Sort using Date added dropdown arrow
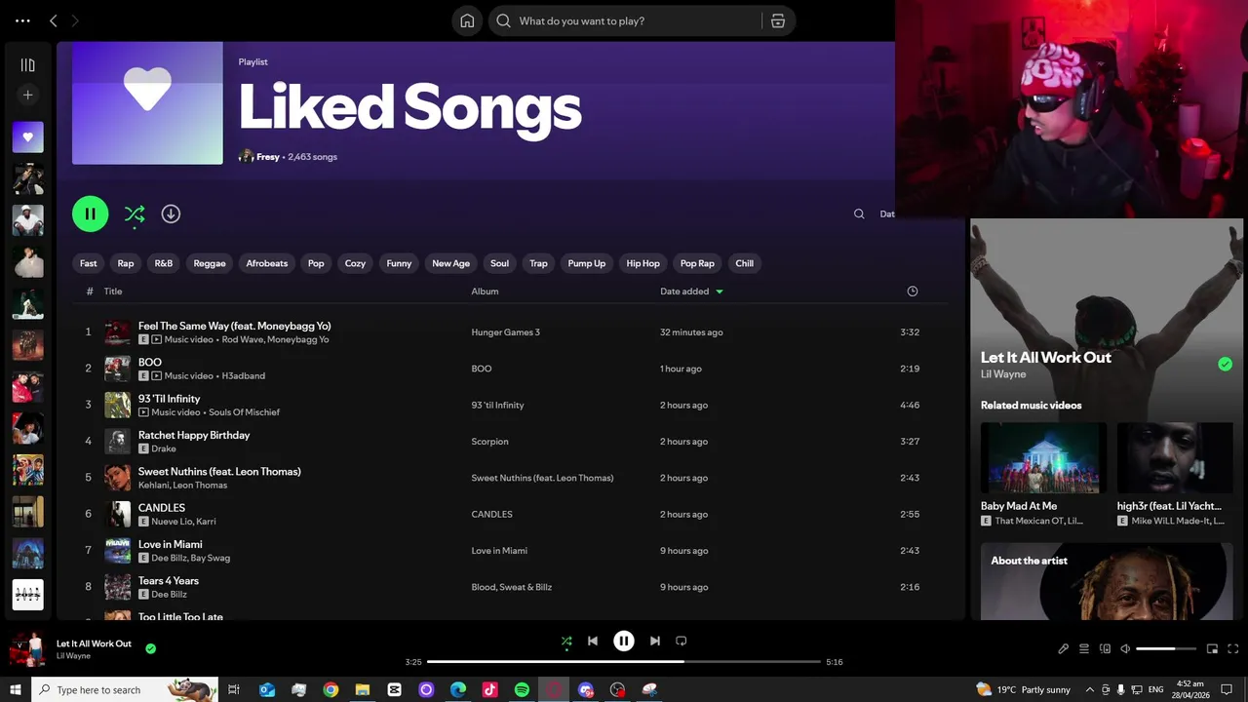 (x=720, y=292)
